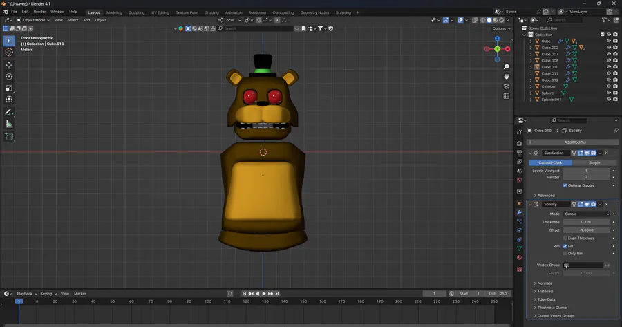The height and width of the screenshot is (327, 622).
Task: Switch perspective/orthographic grid icon
Action: [x=506, y=96]
